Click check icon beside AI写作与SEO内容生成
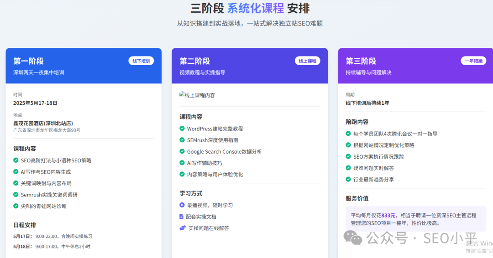Screen dimensions: 493x258 click(16, 172)
